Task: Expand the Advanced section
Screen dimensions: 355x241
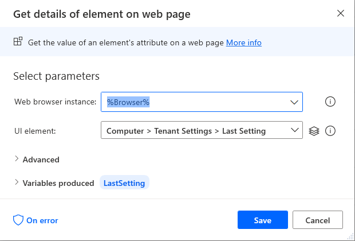Action: click(x=40, y=160)
